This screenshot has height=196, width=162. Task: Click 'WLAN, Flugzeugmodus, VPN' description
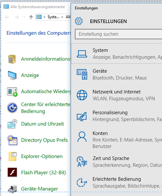coord(124,98)
